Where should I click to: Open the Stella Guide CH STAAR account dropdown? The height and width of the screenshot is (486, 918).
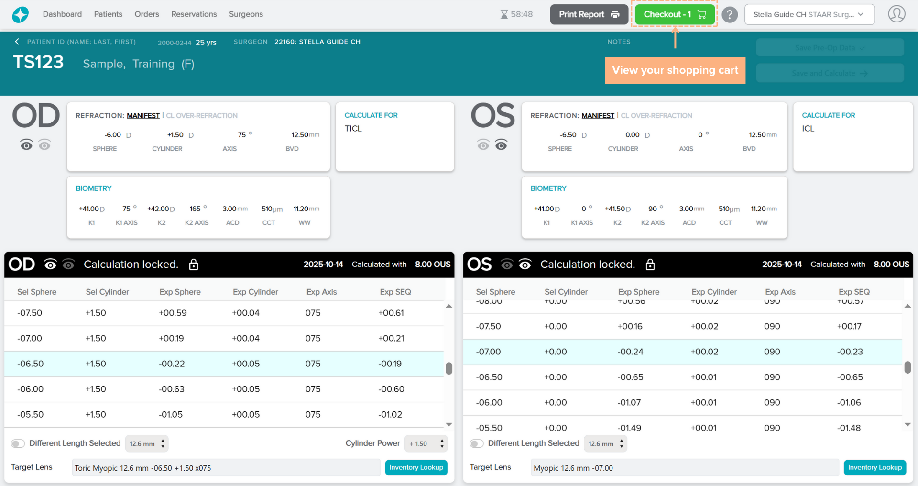809,14
